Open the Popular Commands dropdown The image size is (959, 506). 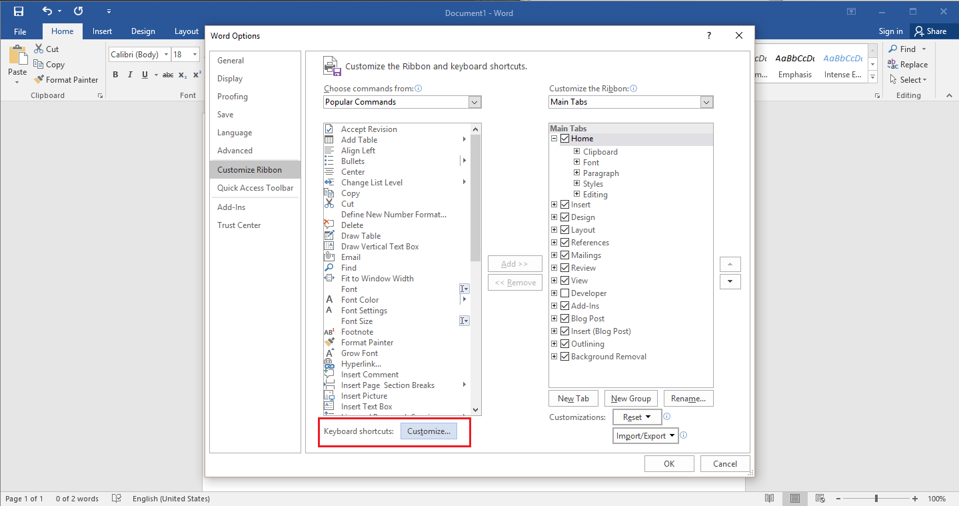(x=475, y=102)
